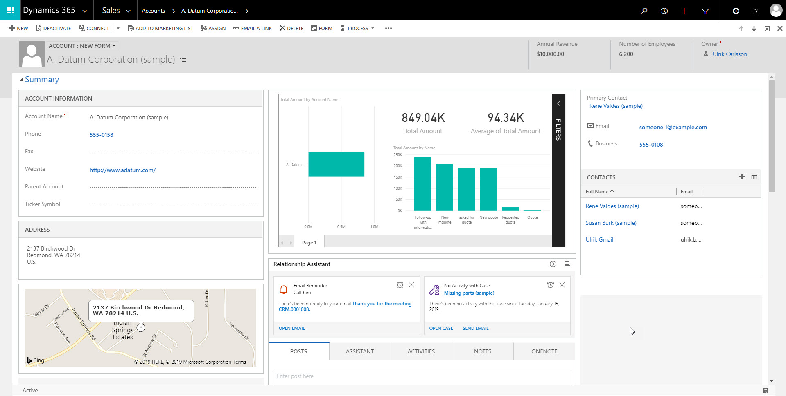Image resolution: width=786 pixels, height=396 pixels.
Task: View recently viewed items history
Action: click(x=664, y=11)
